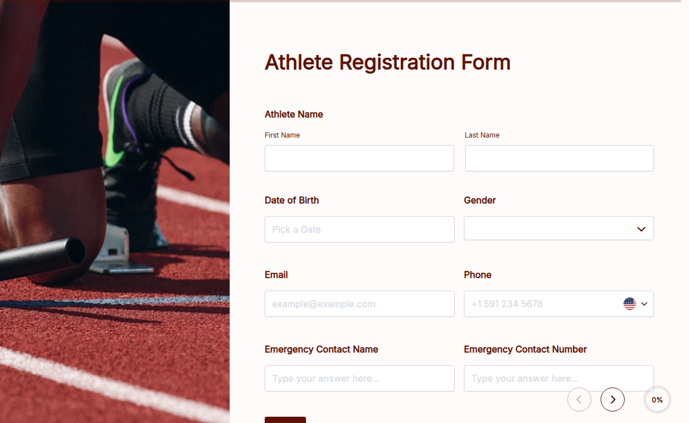
Task: Click the Athlete Registration Form title
Action: point(387,62)
